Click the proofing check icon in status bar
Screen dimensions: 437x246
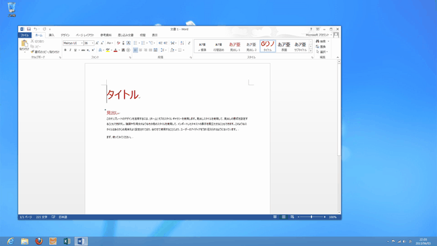[x=53, y=217]
